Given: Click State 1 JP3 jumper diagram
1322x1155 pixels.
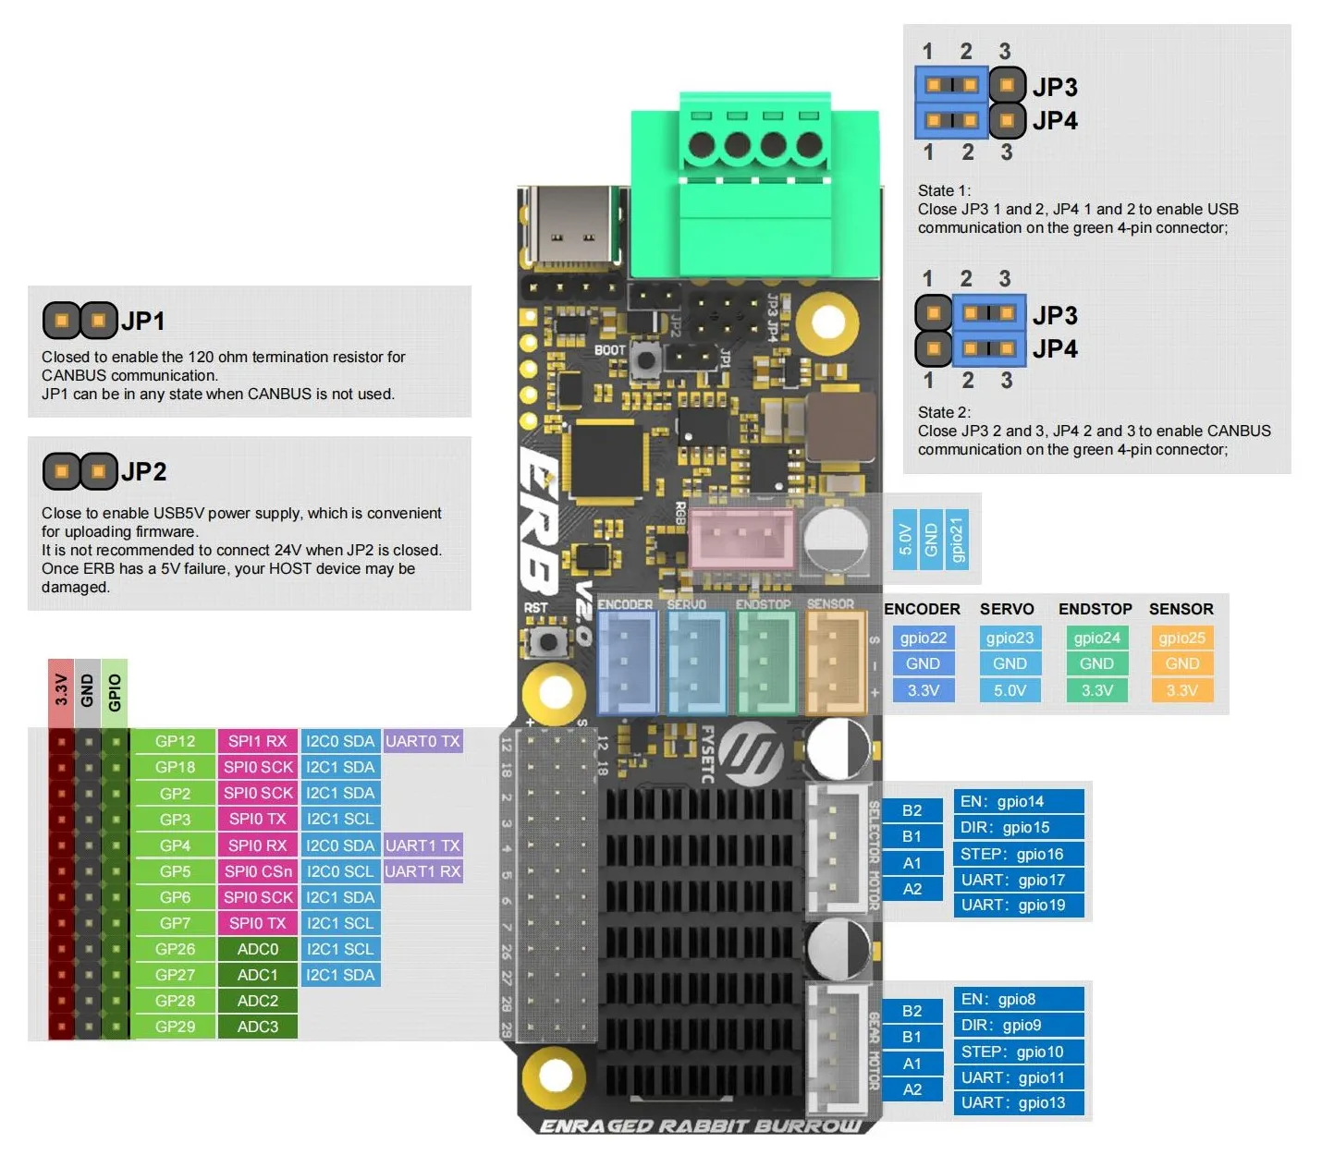Looking at the screenshot, I should (x=971, y=85).
